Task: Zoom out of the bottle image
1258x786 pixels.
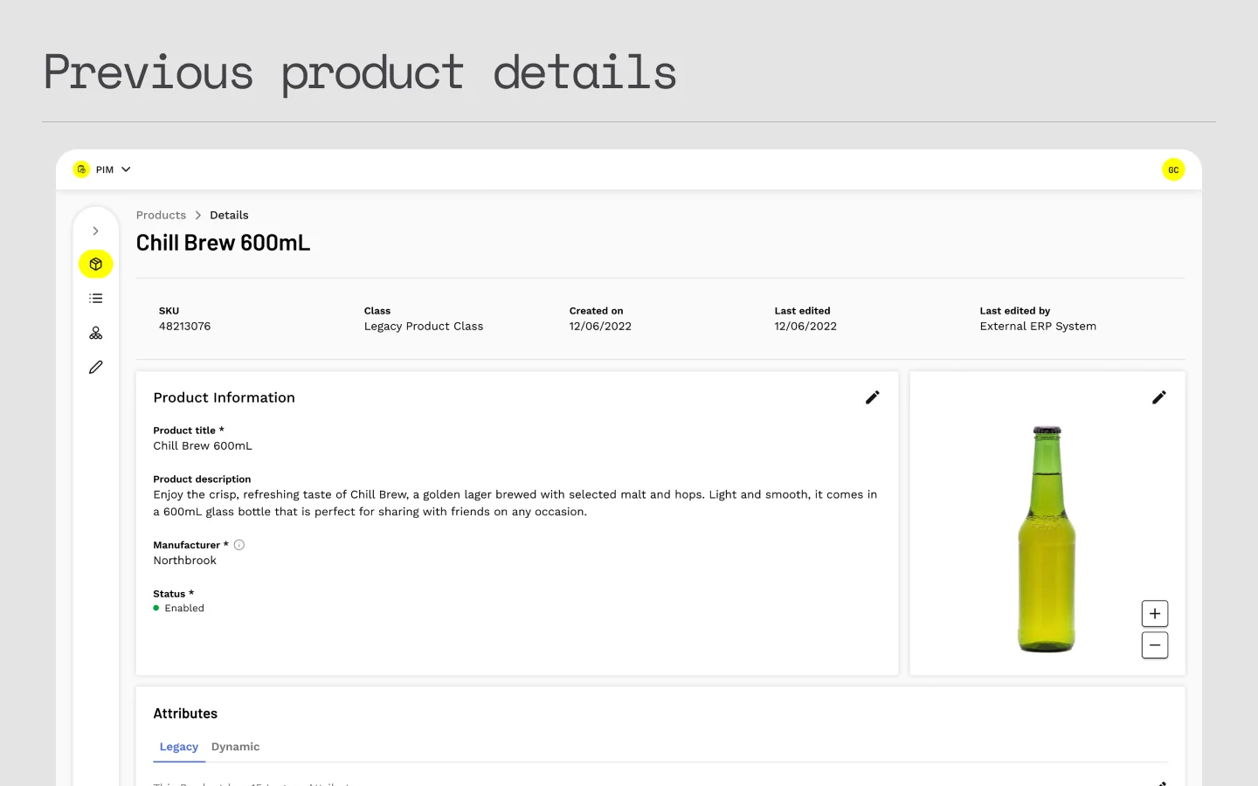Action: [x=1155, y=645]
